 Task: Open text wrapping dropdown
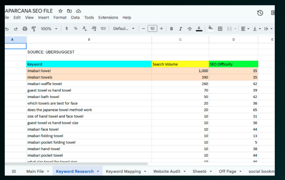(x=269, y=29)
